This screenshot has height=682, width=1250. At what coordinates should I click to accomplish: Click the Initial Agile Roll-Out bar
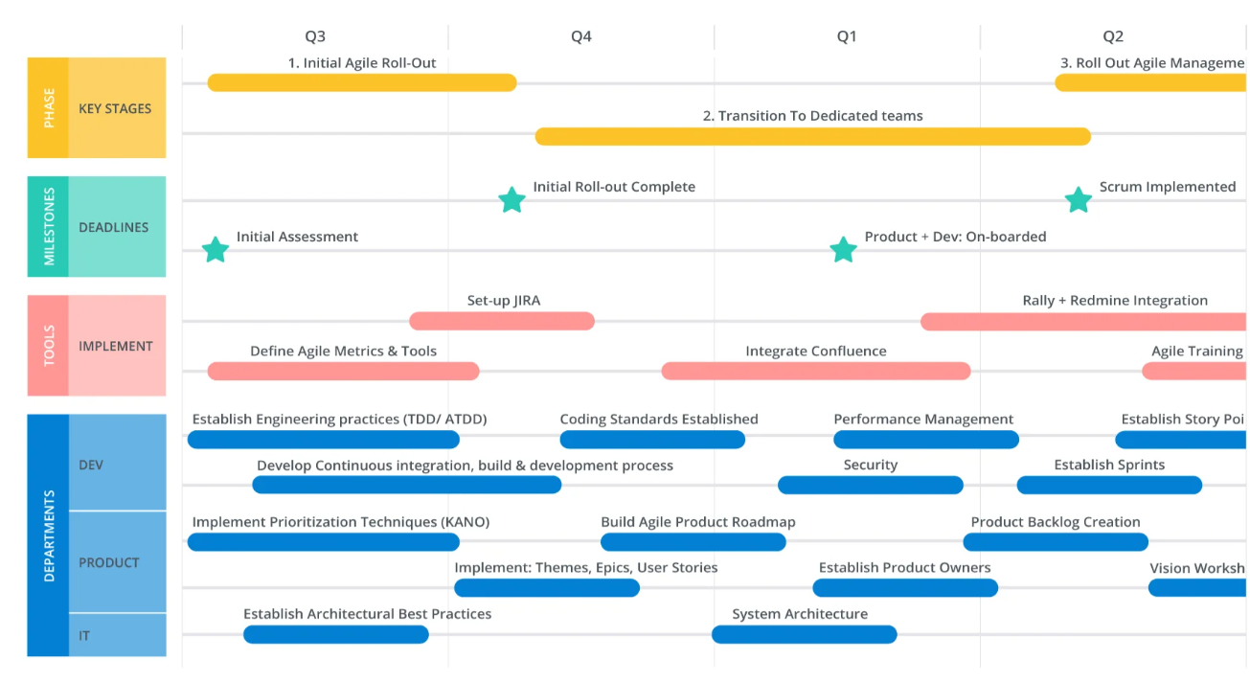point(362,82)
